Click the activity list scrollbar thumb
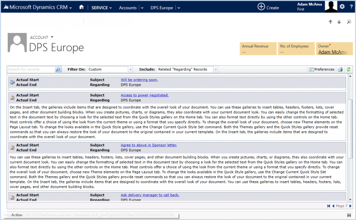Image resolution: width=356 pixels, height=220 pixels. (x=350, y=128)
